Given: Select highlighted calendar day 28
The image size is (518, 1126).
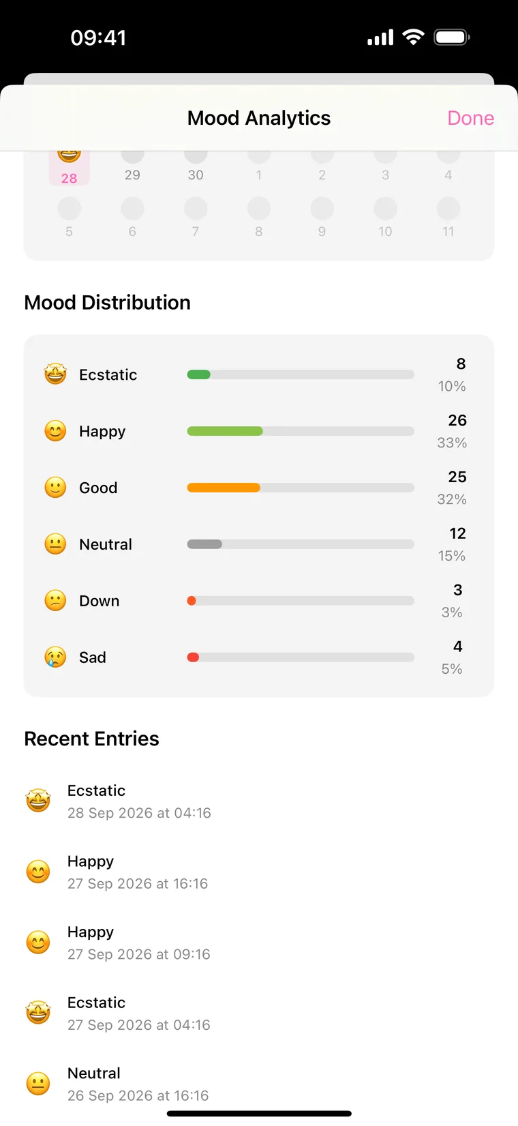Looking at the screenshot, I should coord(69,167).
